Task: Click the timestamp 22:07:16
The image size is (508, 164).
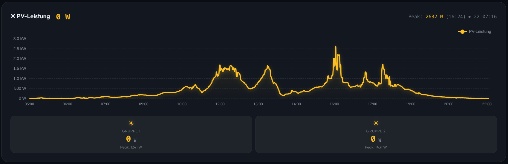Action: coord(485,17)
